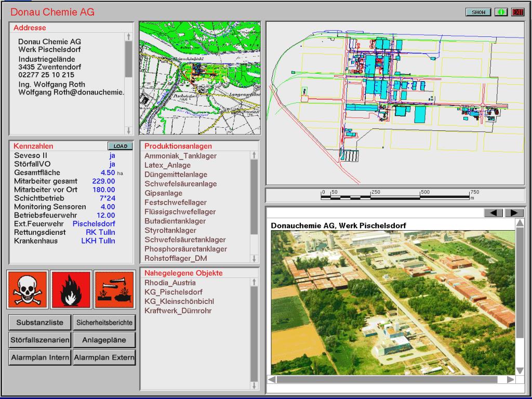Click the photo panel horizontal scrollbar thumb
The height and width of the screenshot is (399, 532).
(x=387, y=380)
